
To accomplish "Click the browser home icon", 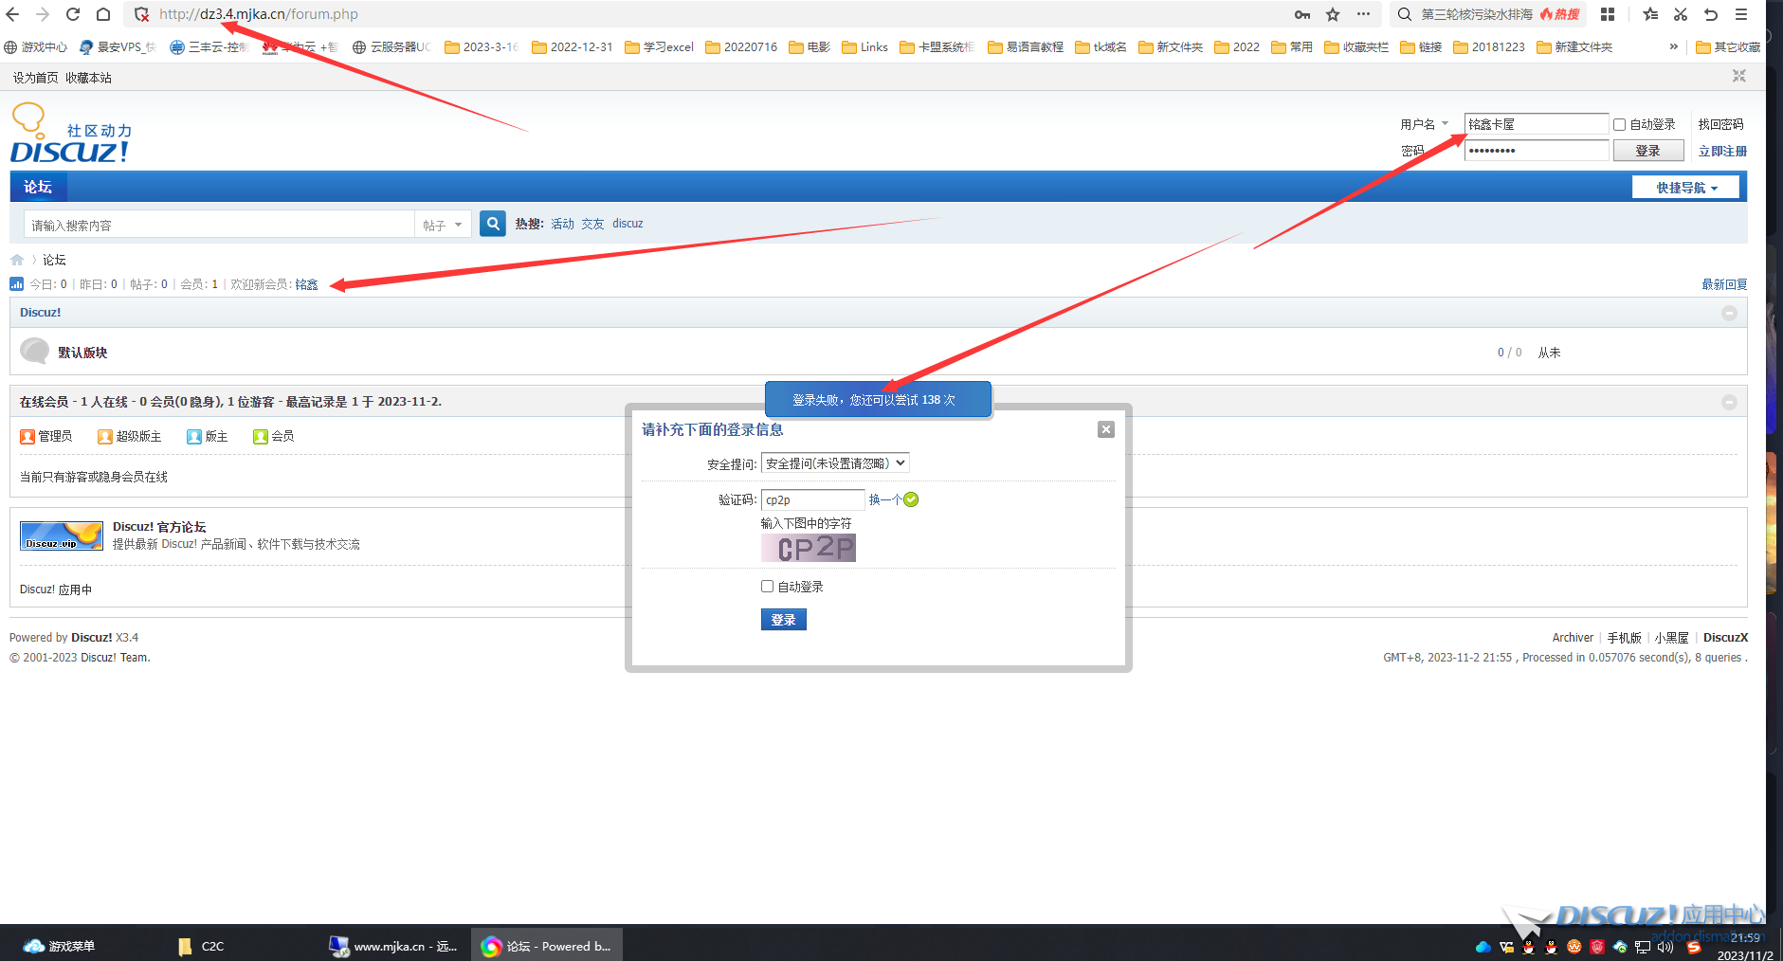I will coord(103,14).
